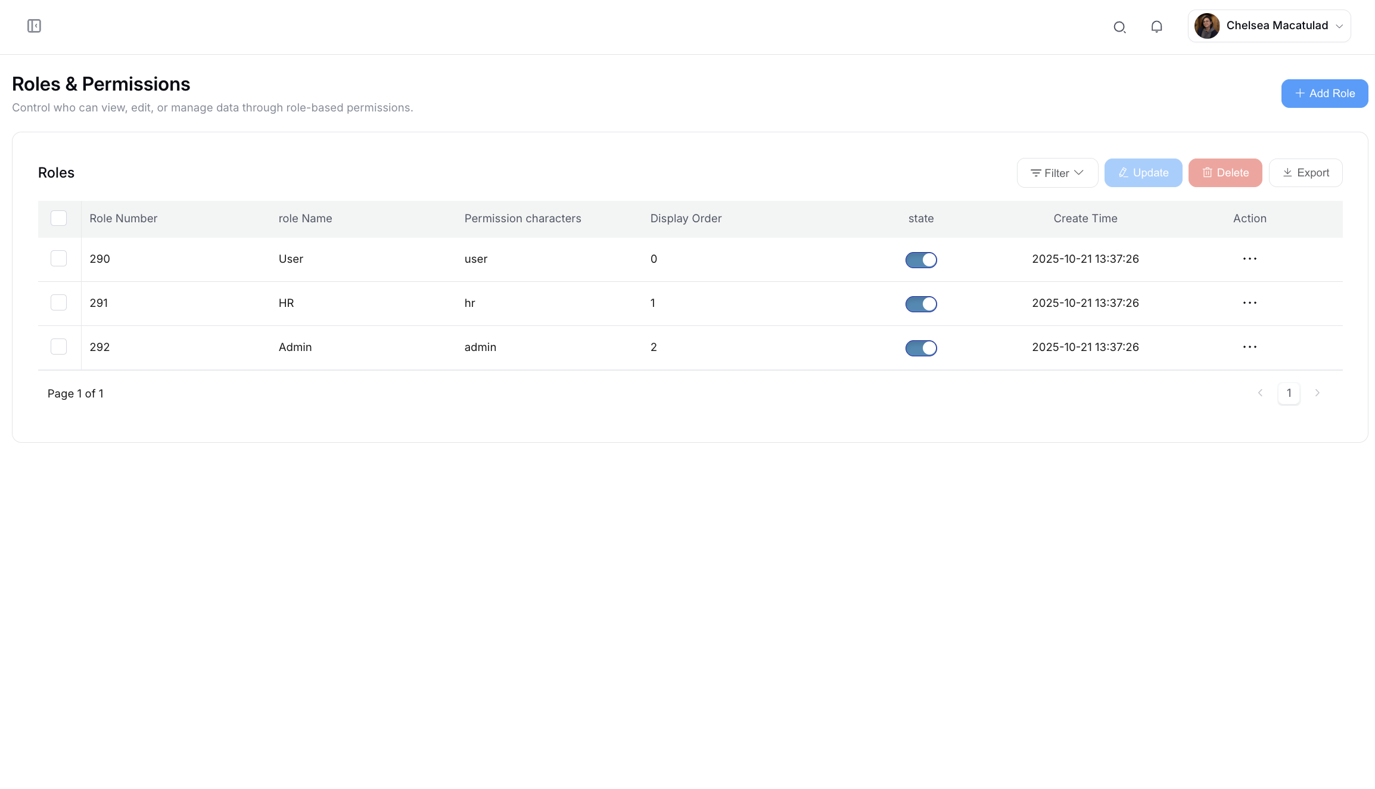The width and height of the screenshot is (1375, 789).
Task: Open action menu for Admin role
Action: click(1249, 347)
